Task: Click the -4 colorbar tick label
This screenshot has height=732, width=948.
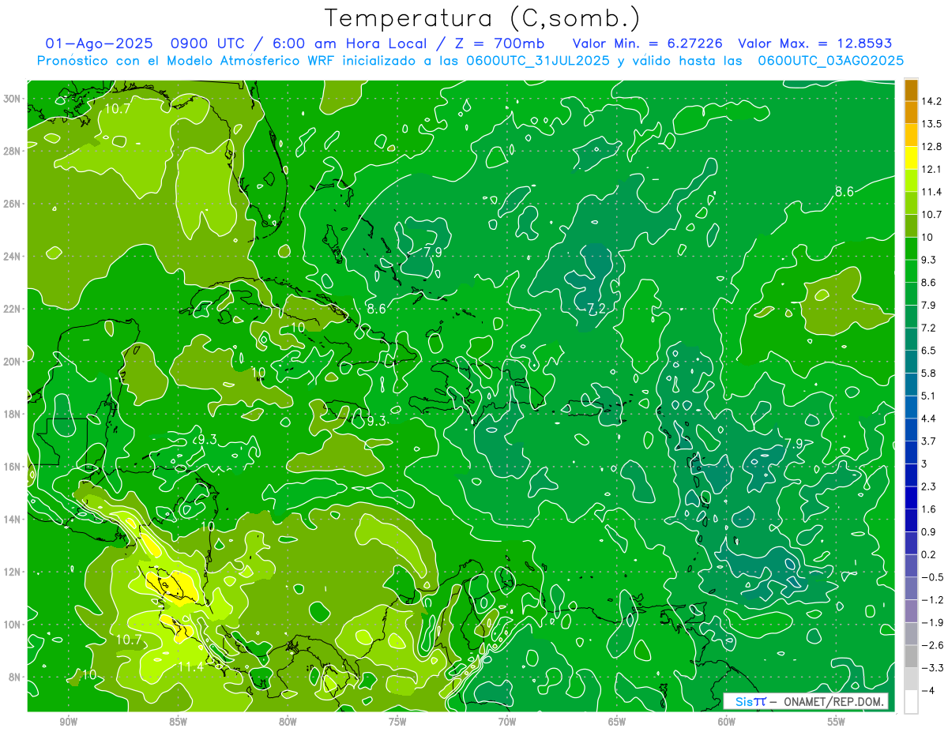Action: tap(928, 691)
